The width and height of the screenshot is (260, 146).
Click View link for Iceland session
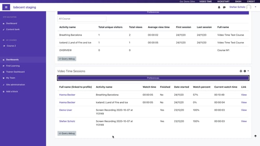pos(244,102)
